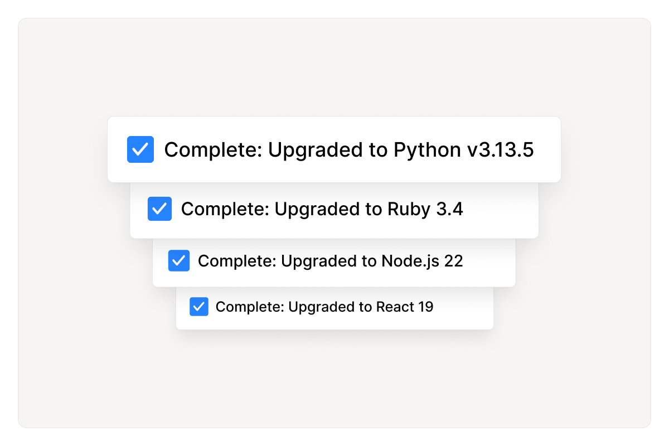669x446 pixels.
Task: Click the 'Node.js 22' version text
Action: (422, 261)
